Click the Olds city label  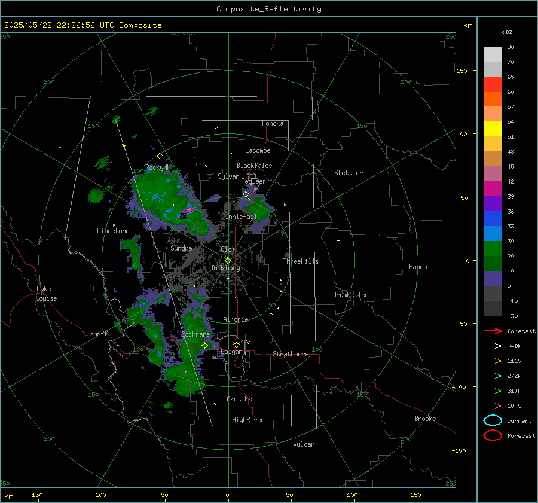[228, 249]
